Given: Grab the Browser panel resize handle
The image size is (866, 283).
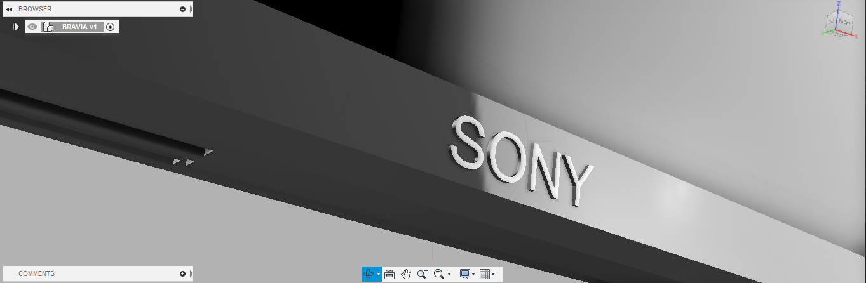Looking at the screenshot, I should [191, 9].
